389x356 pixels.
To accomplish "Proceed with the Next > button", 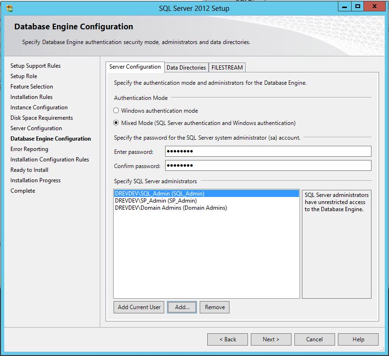I will click(271, 339).
